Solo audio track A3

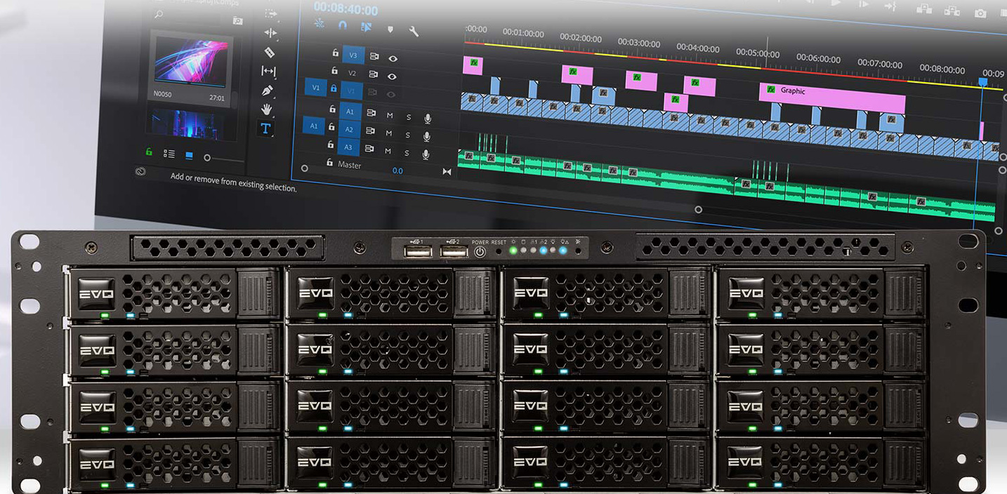[x=407, y=153]
